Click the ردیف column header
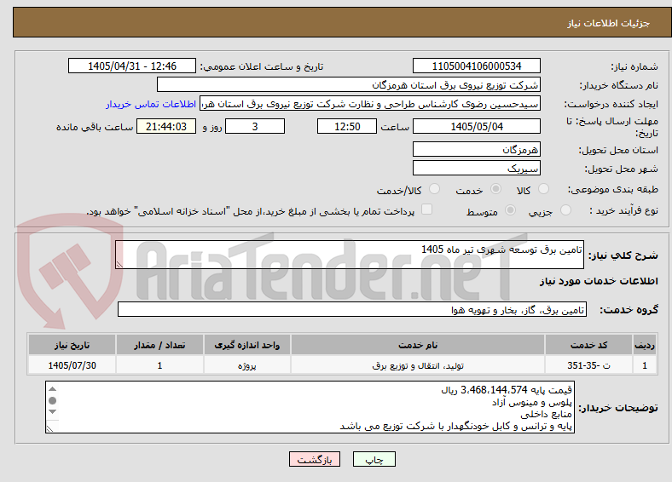 [645, 345]
